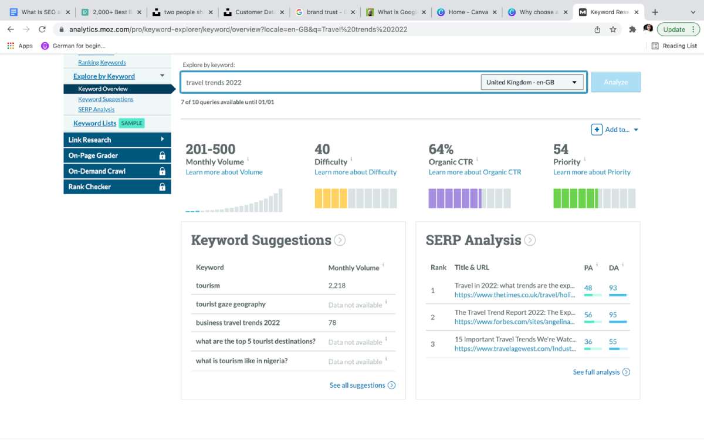Close the Customer Data tab
704x440 pixels.
tap(281, 12)
